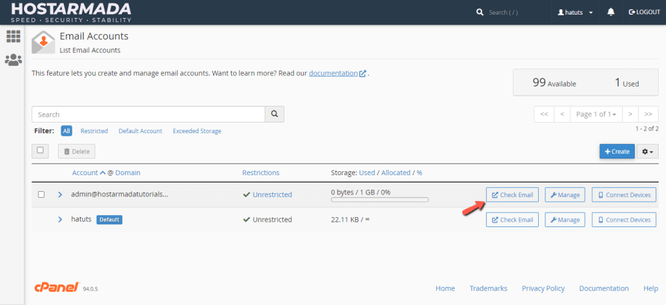Click the Unrestricted link for admin account
666x305 pixels.
pos(272,194)
